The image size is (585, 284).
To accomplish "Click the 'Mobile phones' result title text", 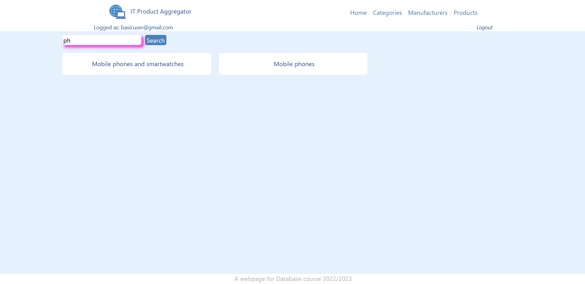I will coord(294,64).
